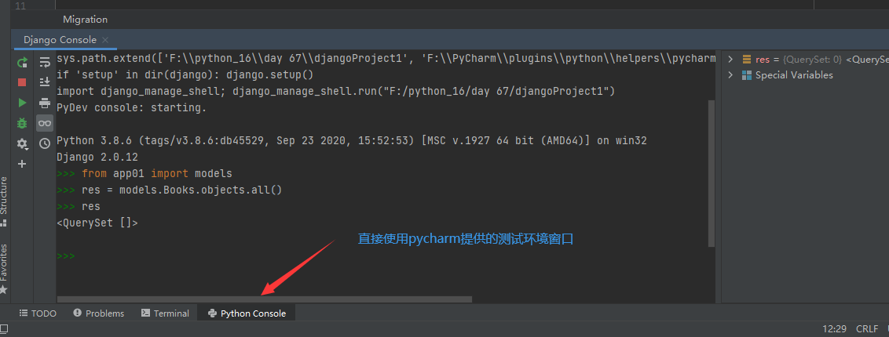Open the console settings gear

22,143
